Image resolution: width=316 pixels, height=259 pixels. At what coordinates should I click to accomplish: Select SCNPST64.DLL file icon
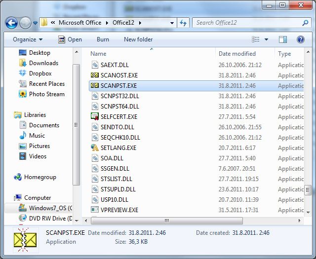(95, 107)
